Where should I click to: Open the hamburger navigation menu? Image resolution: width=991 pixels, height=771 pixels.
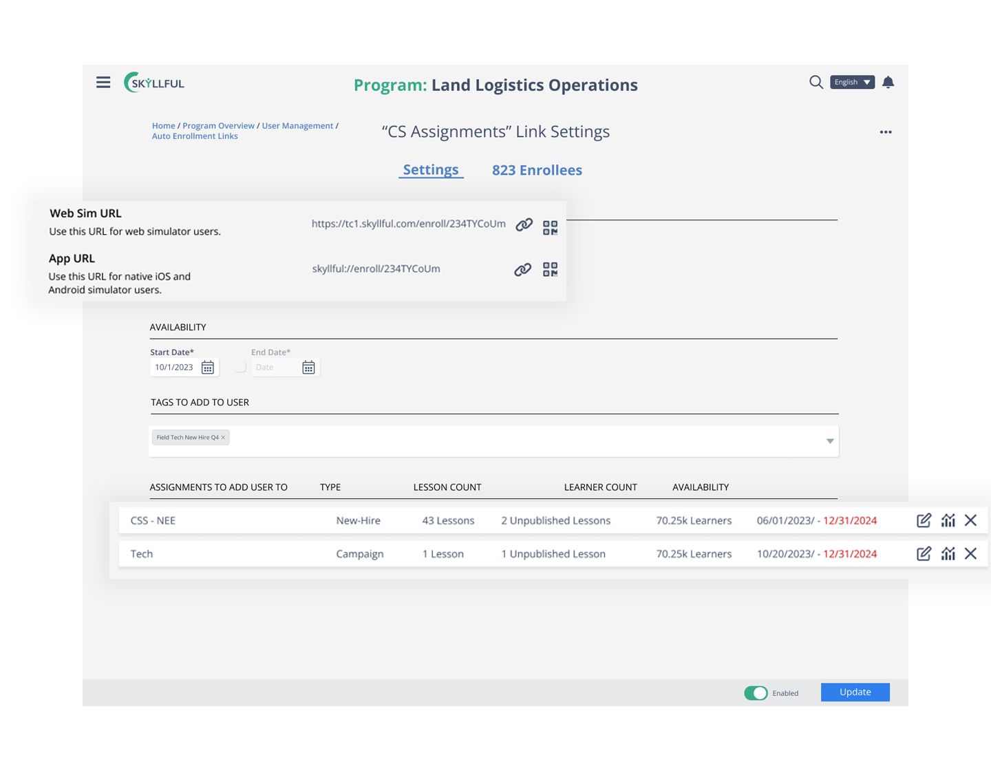[x=103, y=83]
